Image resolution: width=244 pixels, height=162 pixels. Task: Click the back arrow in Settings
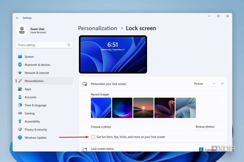[17, 18]
